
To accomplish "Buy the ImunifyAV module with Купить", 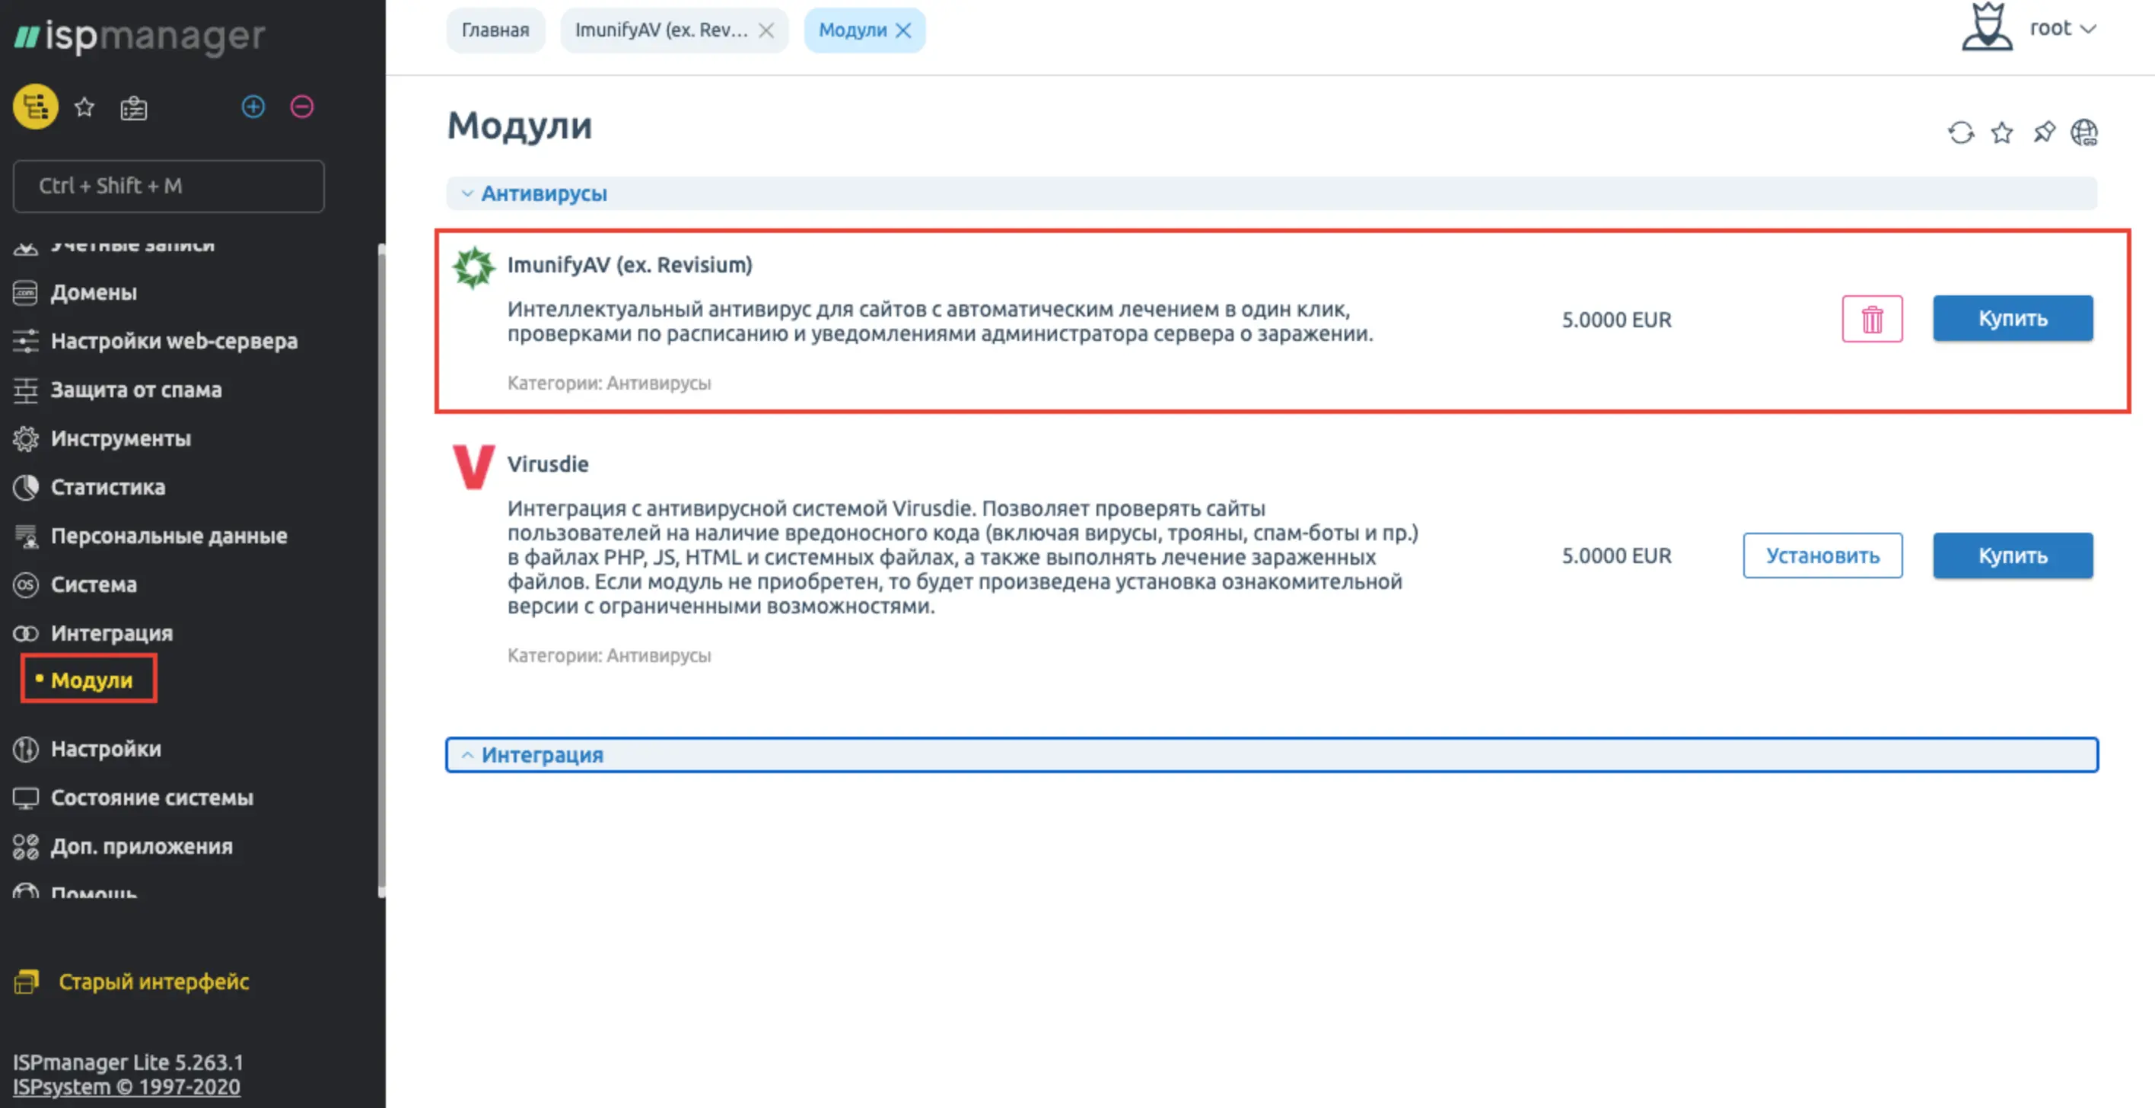I will (2012, 318).
